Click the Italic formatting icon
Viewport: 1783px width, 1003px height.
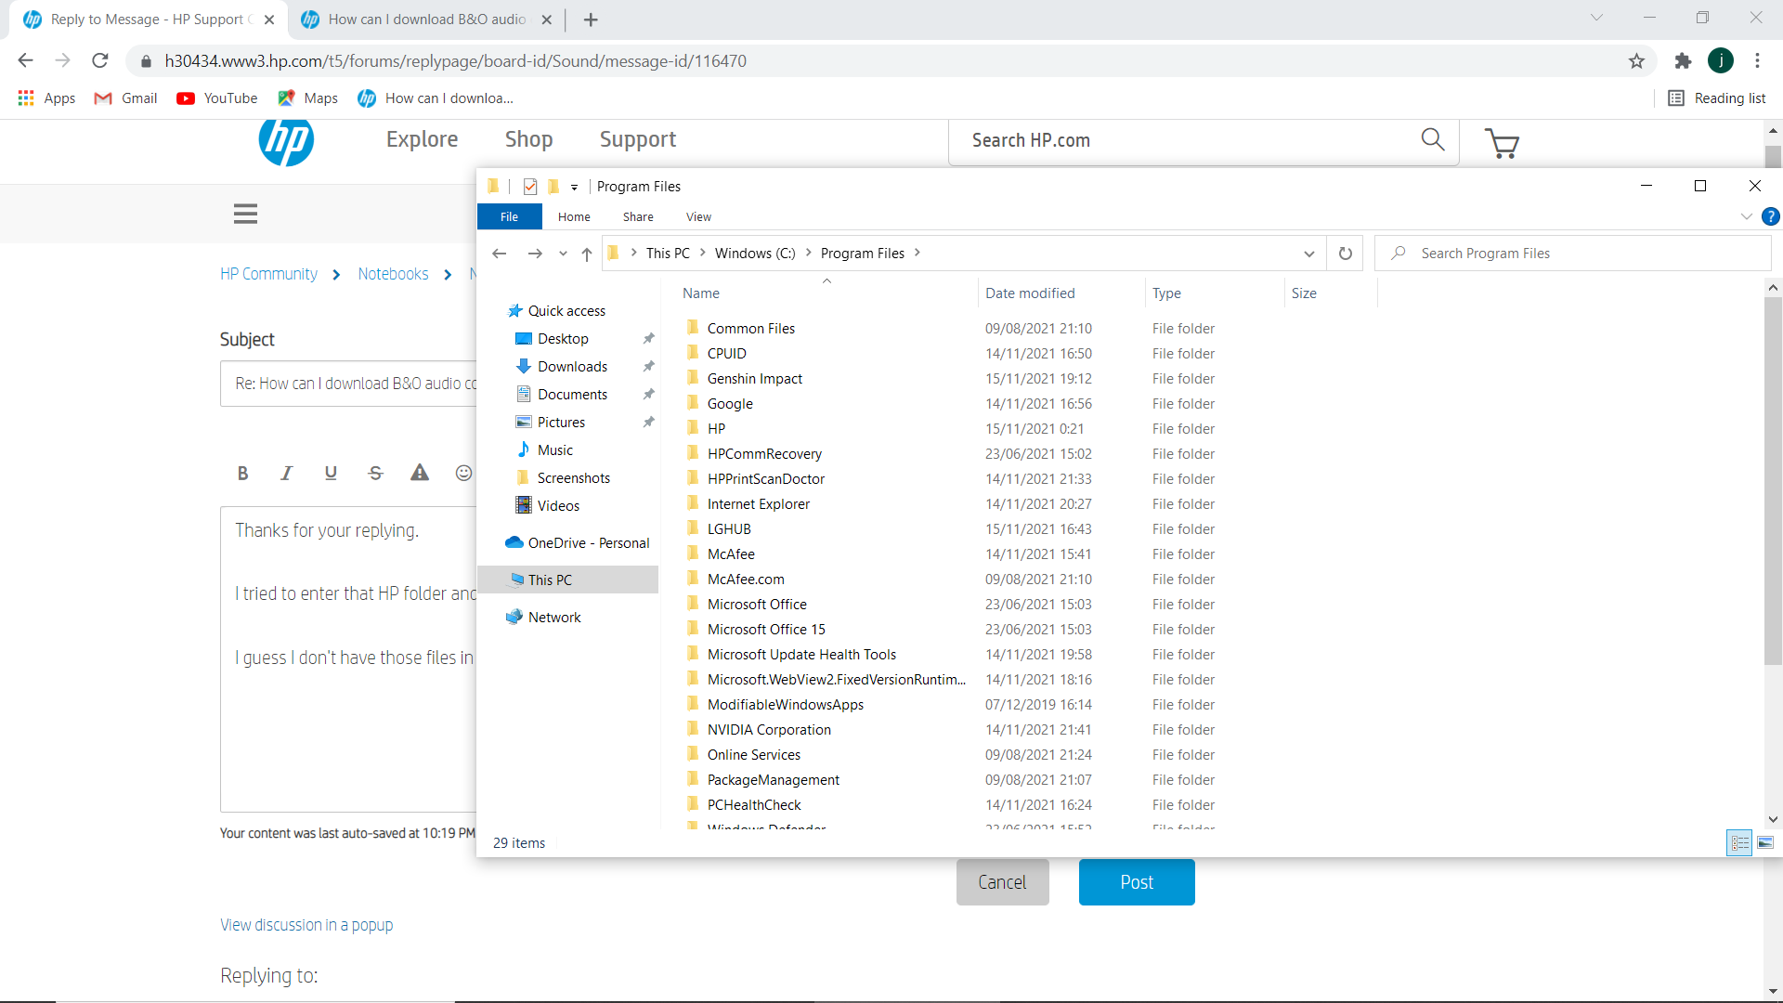point(286,474)
